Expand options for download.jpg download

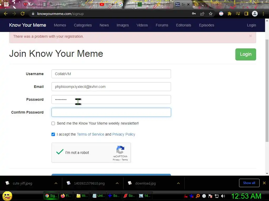[178, 183]
